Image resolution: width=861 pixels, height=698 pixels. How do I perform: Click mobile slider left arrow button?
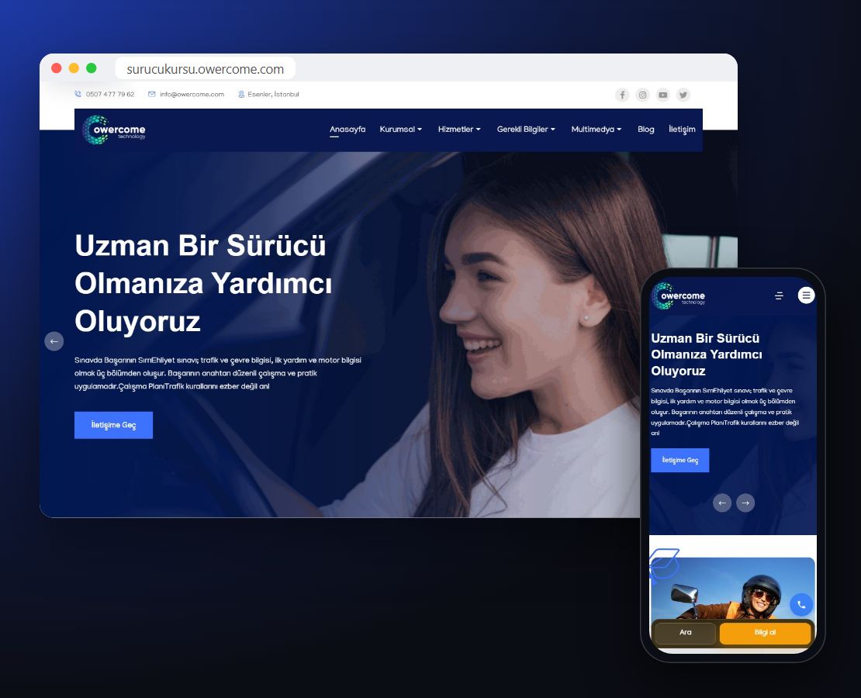click(x=722, y=503)
